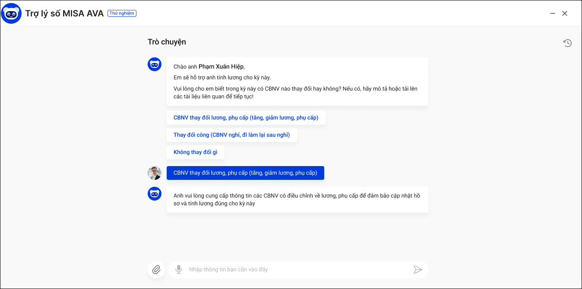582x289 pixels.
Task: Click the user profile photo avatar
Action: 155,173
